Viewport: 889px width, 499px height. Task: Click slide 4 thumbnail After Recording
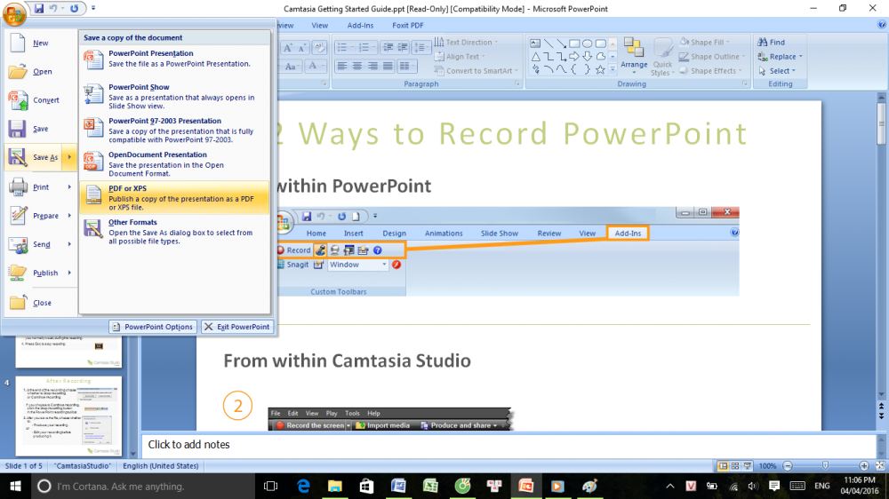click(x=68, y=416)
